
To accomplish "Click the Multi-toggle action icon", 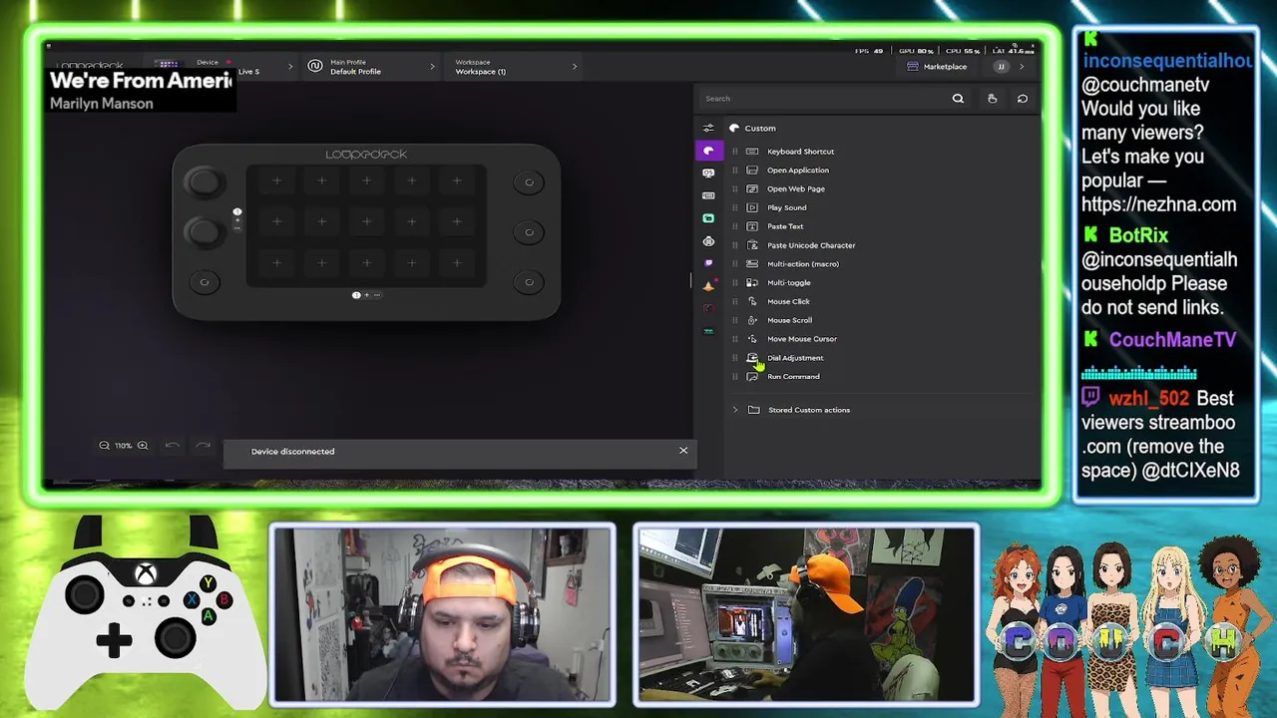I will (x=752, y=282).
